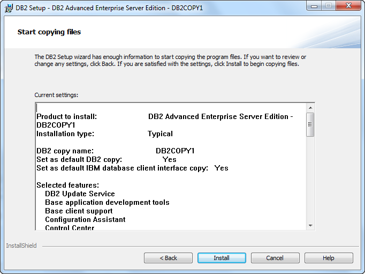Click the 'Product to install' line

pyautogui.click(x=165, y=121)
